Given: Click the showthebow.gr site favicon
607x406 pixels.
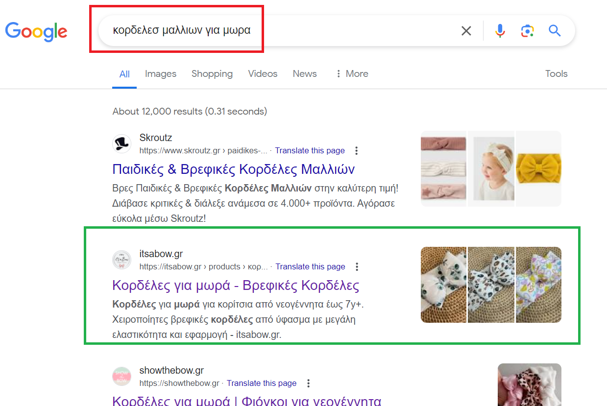Looking at the screenshot, I should (121, 376).
